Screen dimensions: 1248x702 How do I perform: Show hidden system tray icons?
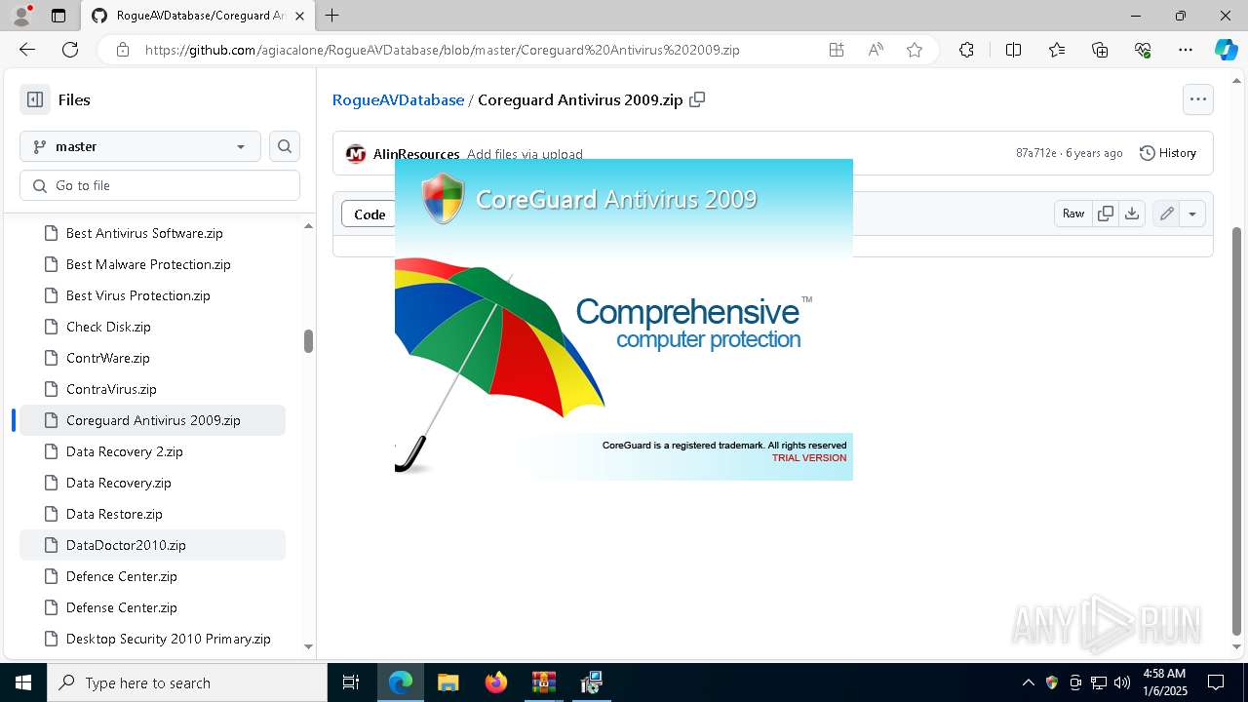point(1028,682)
